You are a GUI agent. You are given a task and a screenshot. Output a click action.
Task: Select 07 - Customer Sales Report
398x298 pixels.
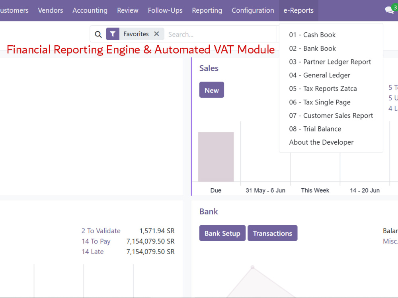[x=331, y=116]
